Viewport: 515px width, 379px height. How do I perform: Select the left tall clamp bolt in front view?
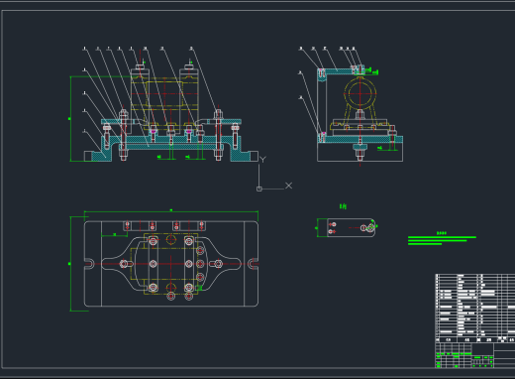[123, 135]
